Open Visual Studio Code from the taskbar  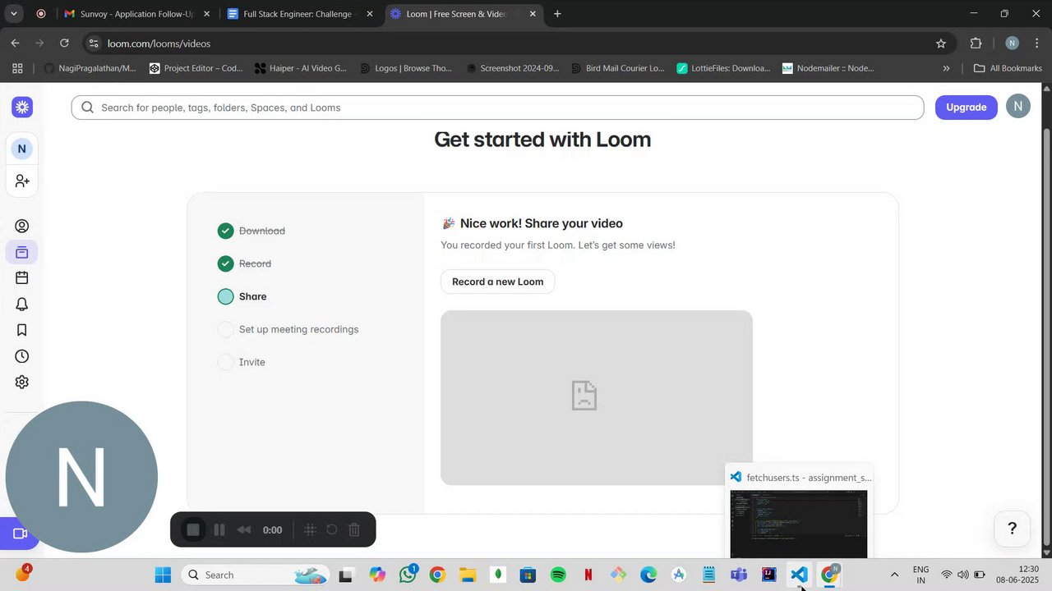pos(799,575)
